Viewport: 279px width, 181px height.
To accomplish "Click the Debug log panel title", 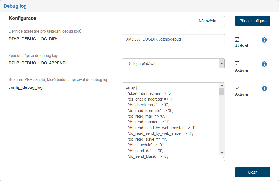I will pyautogui.click(x=15, y=6).
